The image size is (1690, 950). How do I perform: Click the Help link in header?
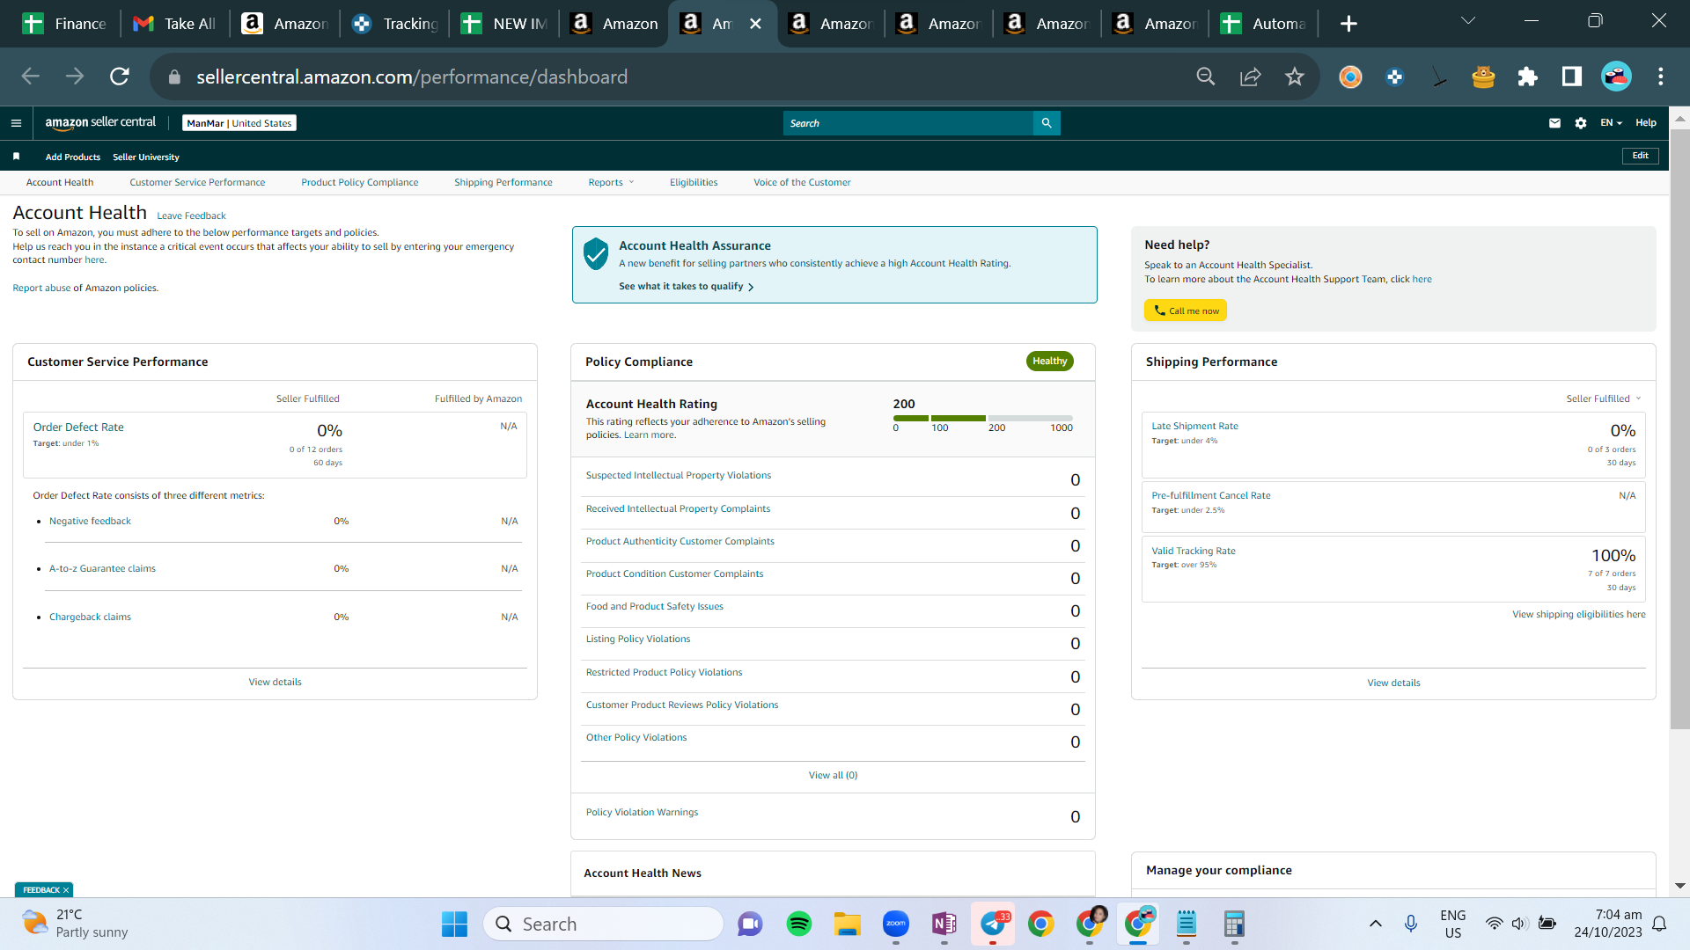click(x=1646, y=123)
